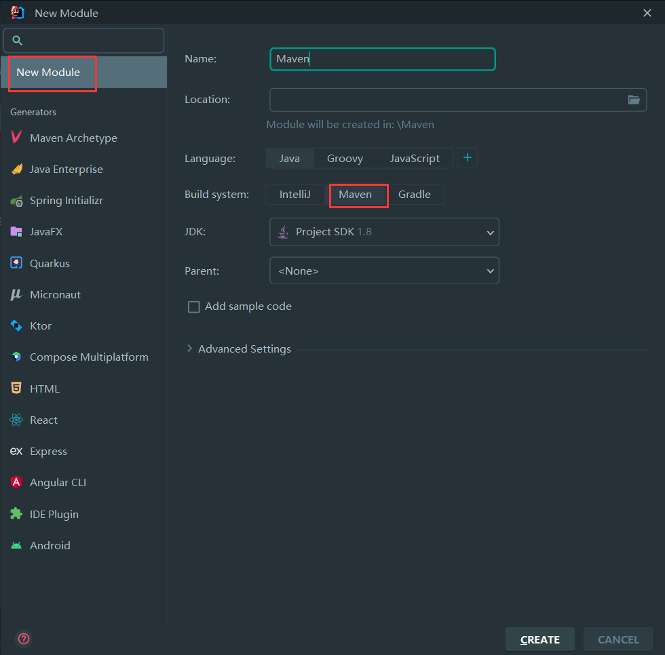
Task: Open help with the question mark icon
Action: [24, 639]
